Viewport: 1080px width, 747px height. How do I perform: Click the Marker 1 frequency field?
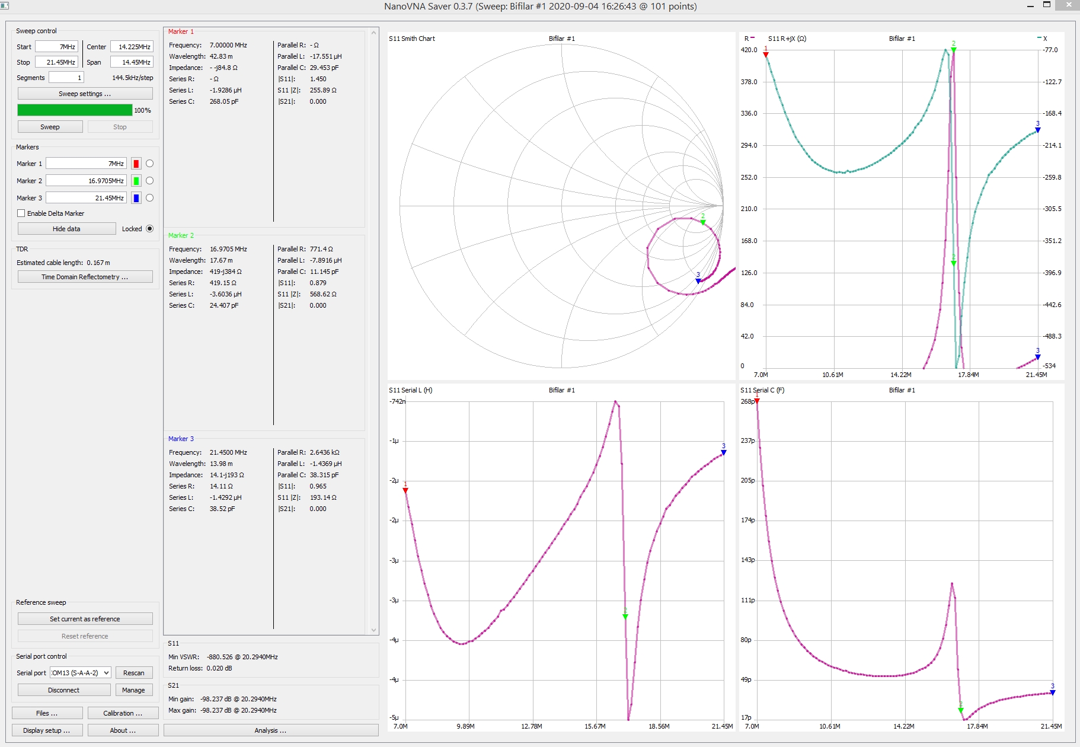coord(86,164)
